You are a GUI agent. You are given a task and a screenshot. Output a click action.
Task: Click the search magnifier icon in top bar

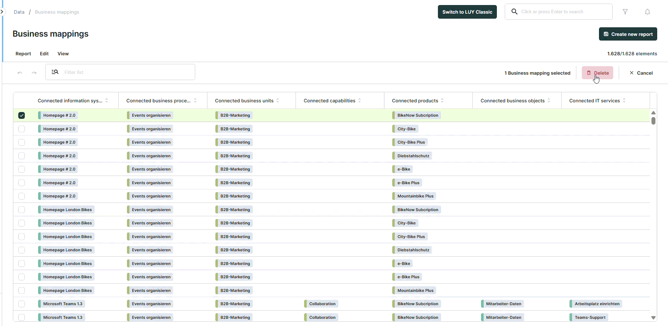[x=514, y=12]
